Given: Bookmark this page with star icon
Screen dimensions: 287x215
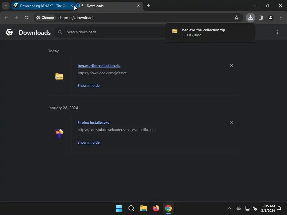Looking at the screenshot, I should click(237, 18).
